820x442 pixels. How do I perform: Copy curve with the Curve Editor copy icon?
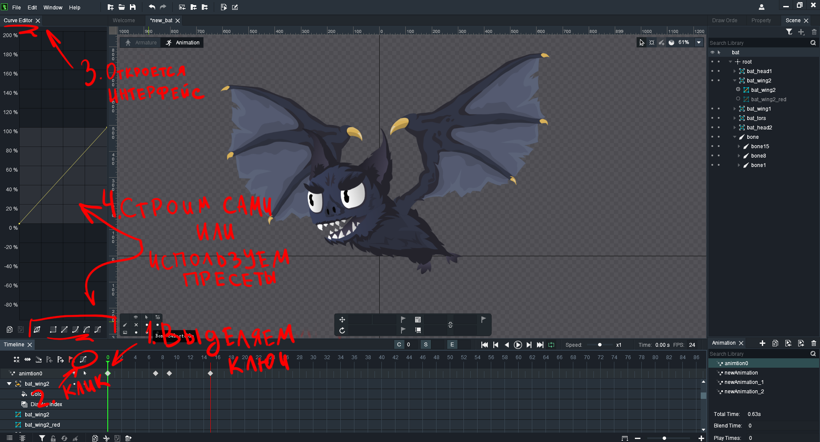pyautogui.click(x=9, y=329)
